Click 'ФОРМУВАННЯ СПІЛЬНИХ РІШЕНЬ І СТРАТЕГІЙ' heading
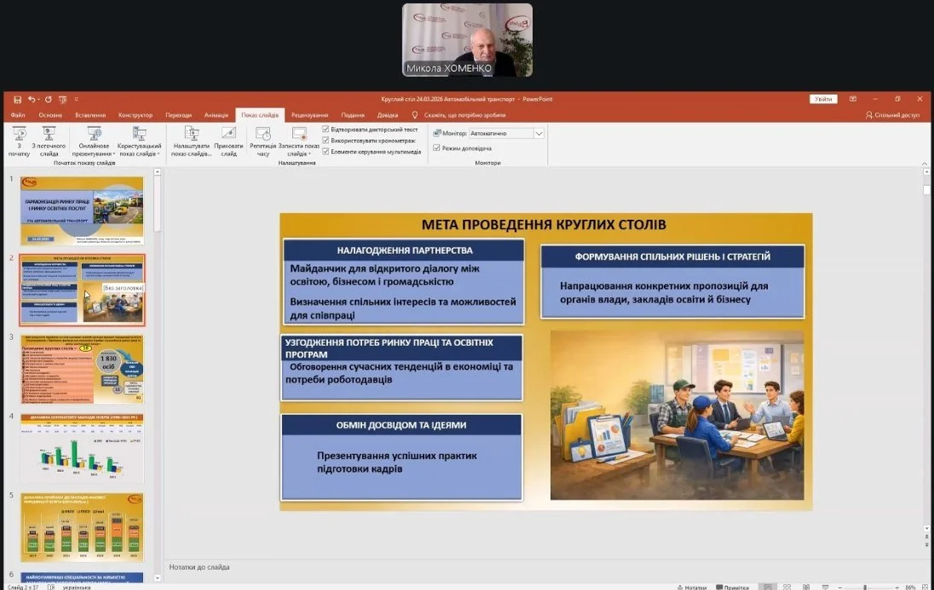The image size is (934, 590). [x=672, y=256]
